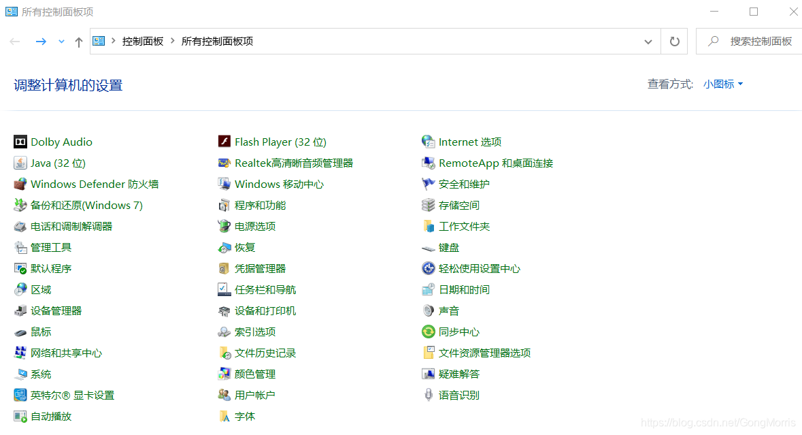Open the 查看方式 小图标 dropdown

click(x=722, y=84)
